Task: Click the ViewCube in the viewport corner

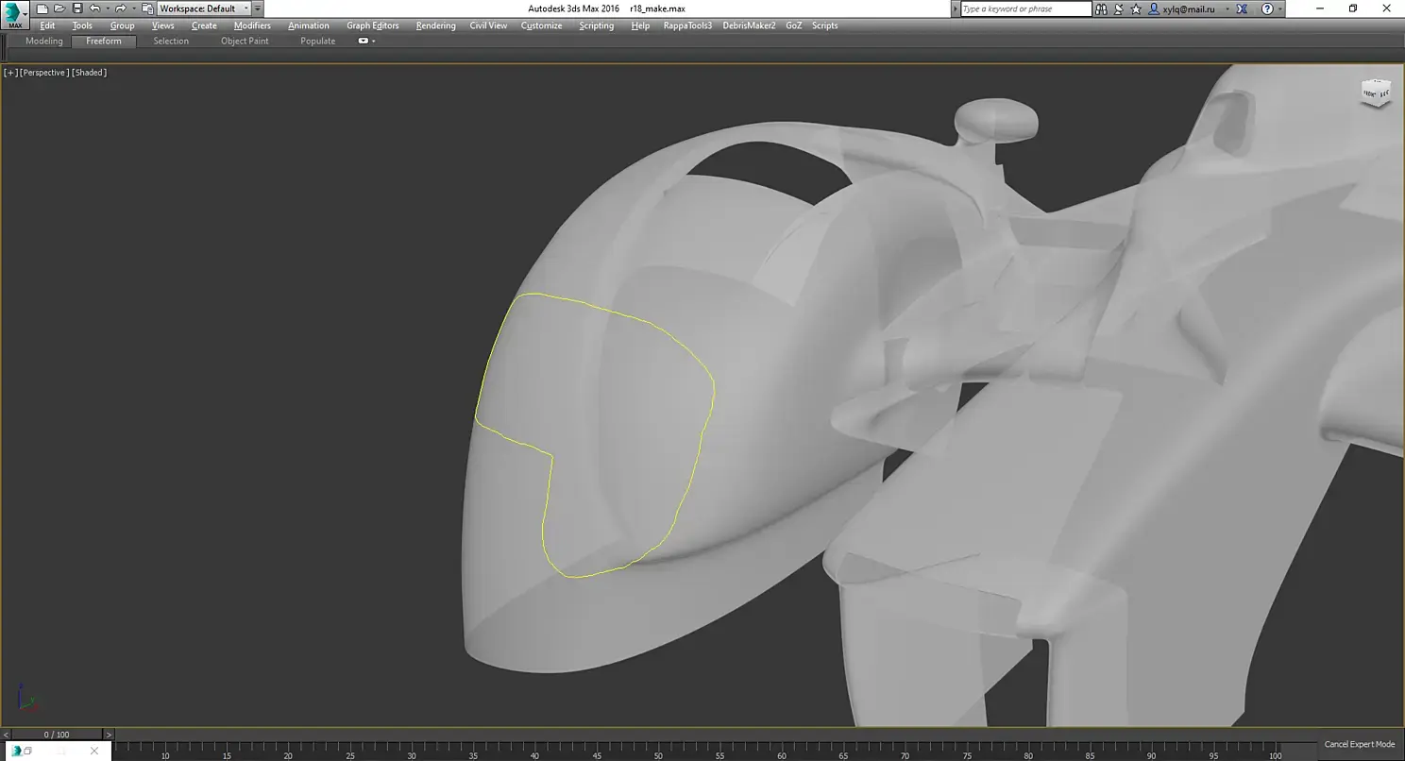Action: (x=1375, y=93)
